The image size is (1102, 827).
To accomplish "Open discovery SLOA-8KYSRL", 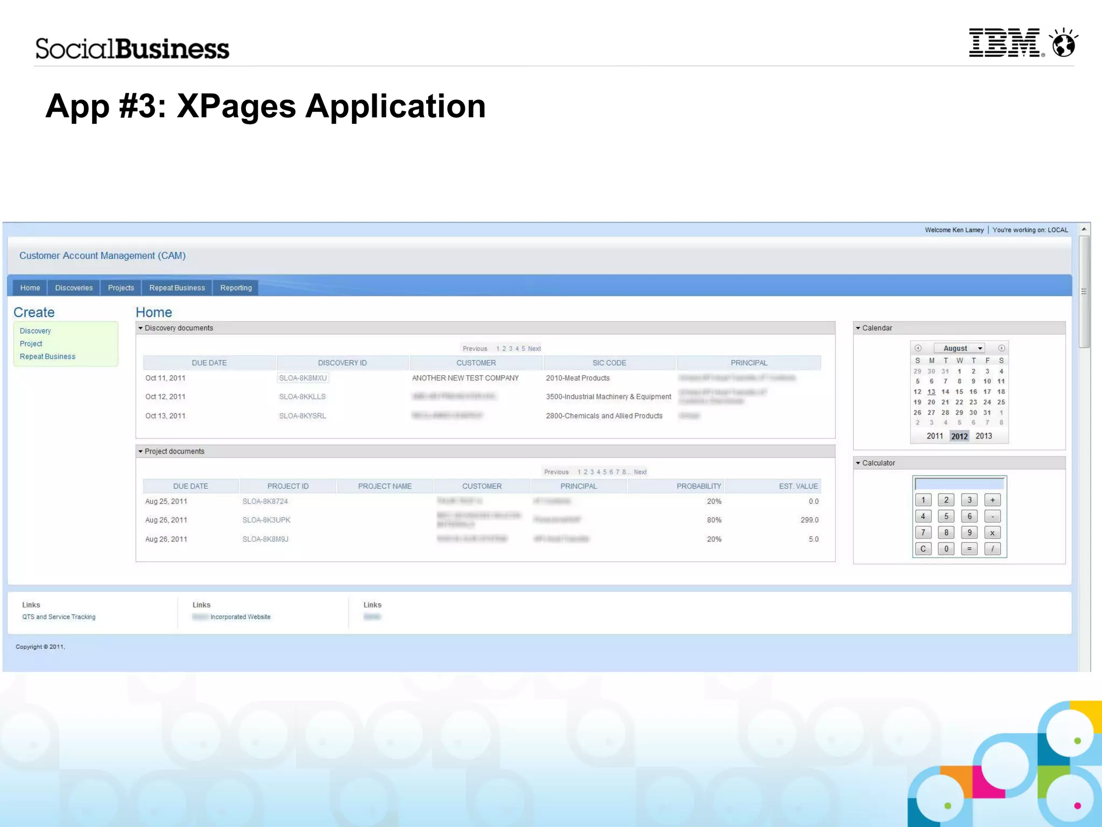I will point(302,416).
